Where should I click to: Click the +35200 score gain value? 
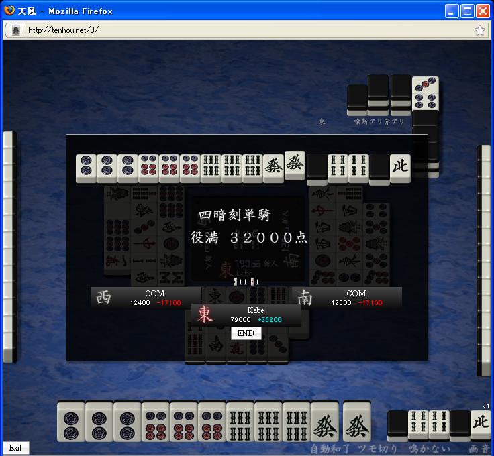[269, 320]
